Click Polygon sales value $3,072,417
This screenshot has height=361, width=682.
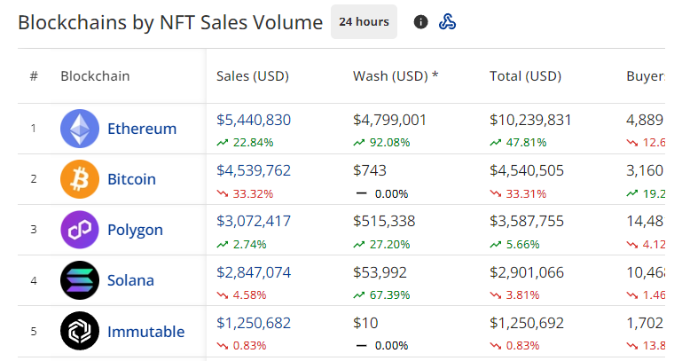[254, 222]
